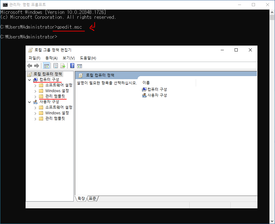The image size is (275, 224).
Task: Expand 소프트웨어 설정 under 사용자 구성
Action: (35, 108)
